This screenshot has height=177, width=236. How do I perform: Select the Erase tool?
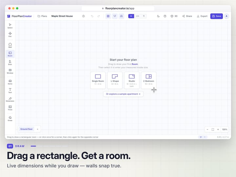pos(10,119)
